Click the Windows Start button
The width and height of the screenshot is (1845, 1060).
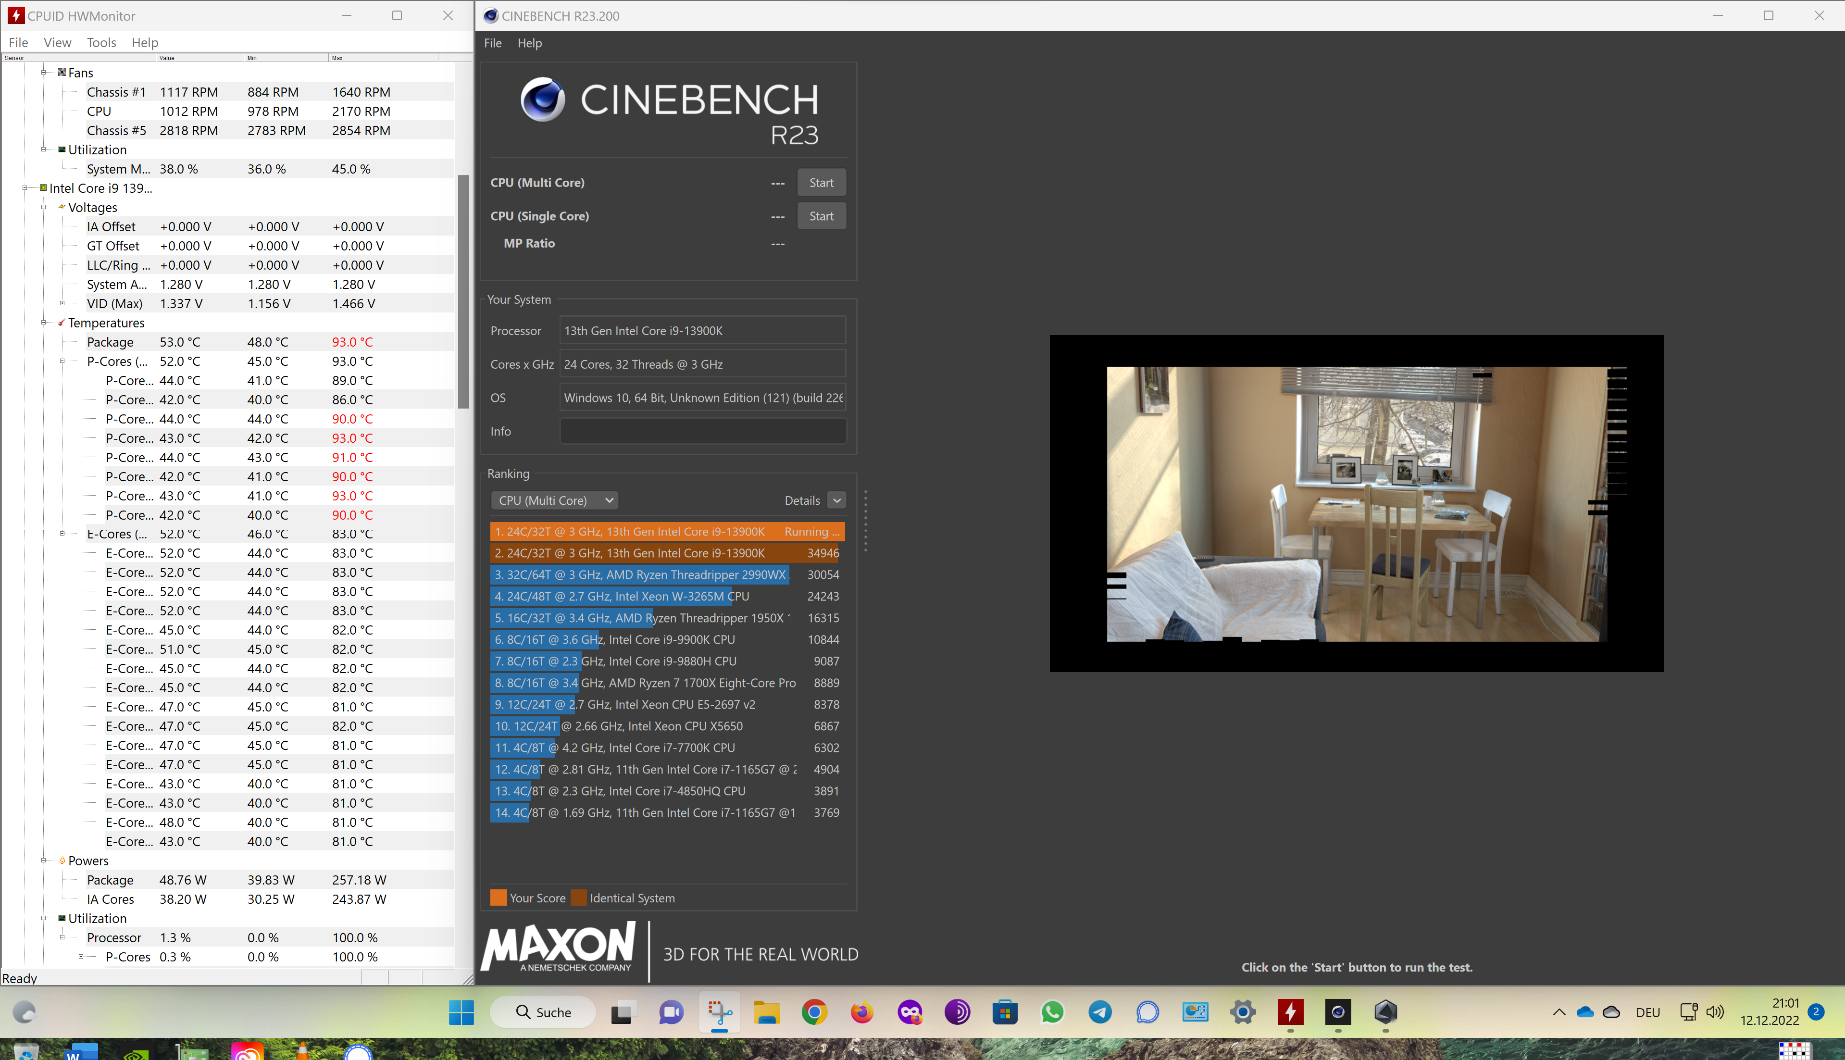[461, 1012]
